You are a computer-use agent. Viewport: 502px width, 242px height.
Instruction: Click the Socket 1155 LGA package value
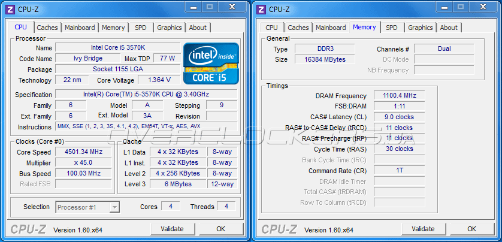tap(118, 69)
